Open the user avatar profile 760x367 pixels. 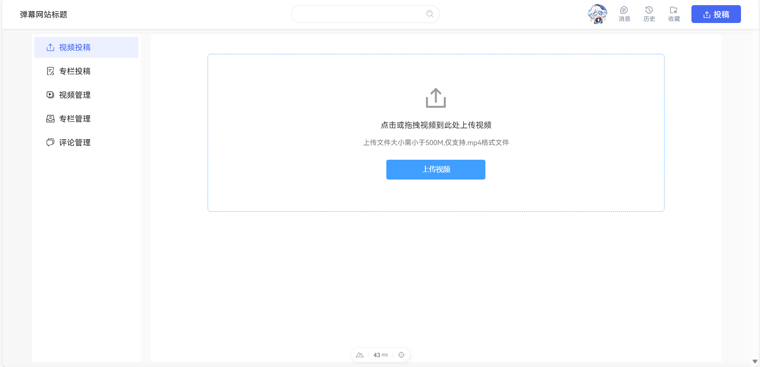[598, 14]
